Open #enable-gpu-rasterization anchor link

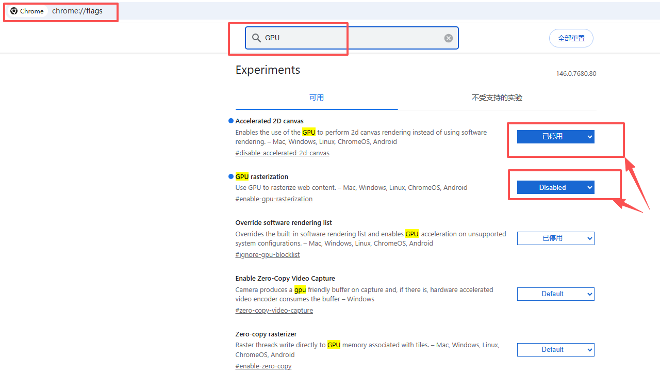274,199
